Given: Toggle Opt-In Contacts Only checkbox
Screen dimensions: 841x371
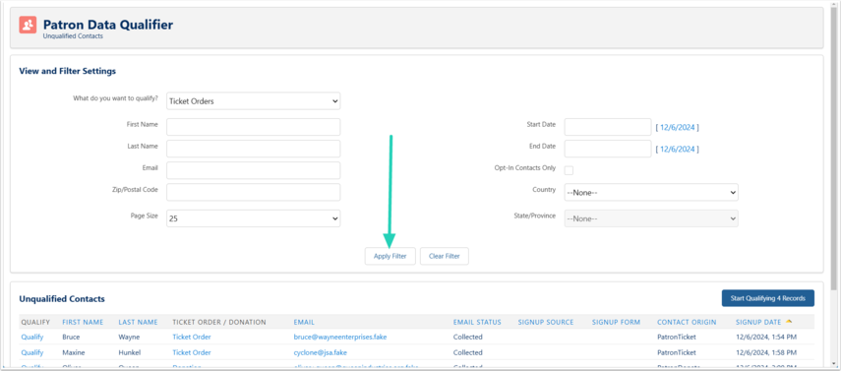Looking at the screenshot, I should 569,170.
